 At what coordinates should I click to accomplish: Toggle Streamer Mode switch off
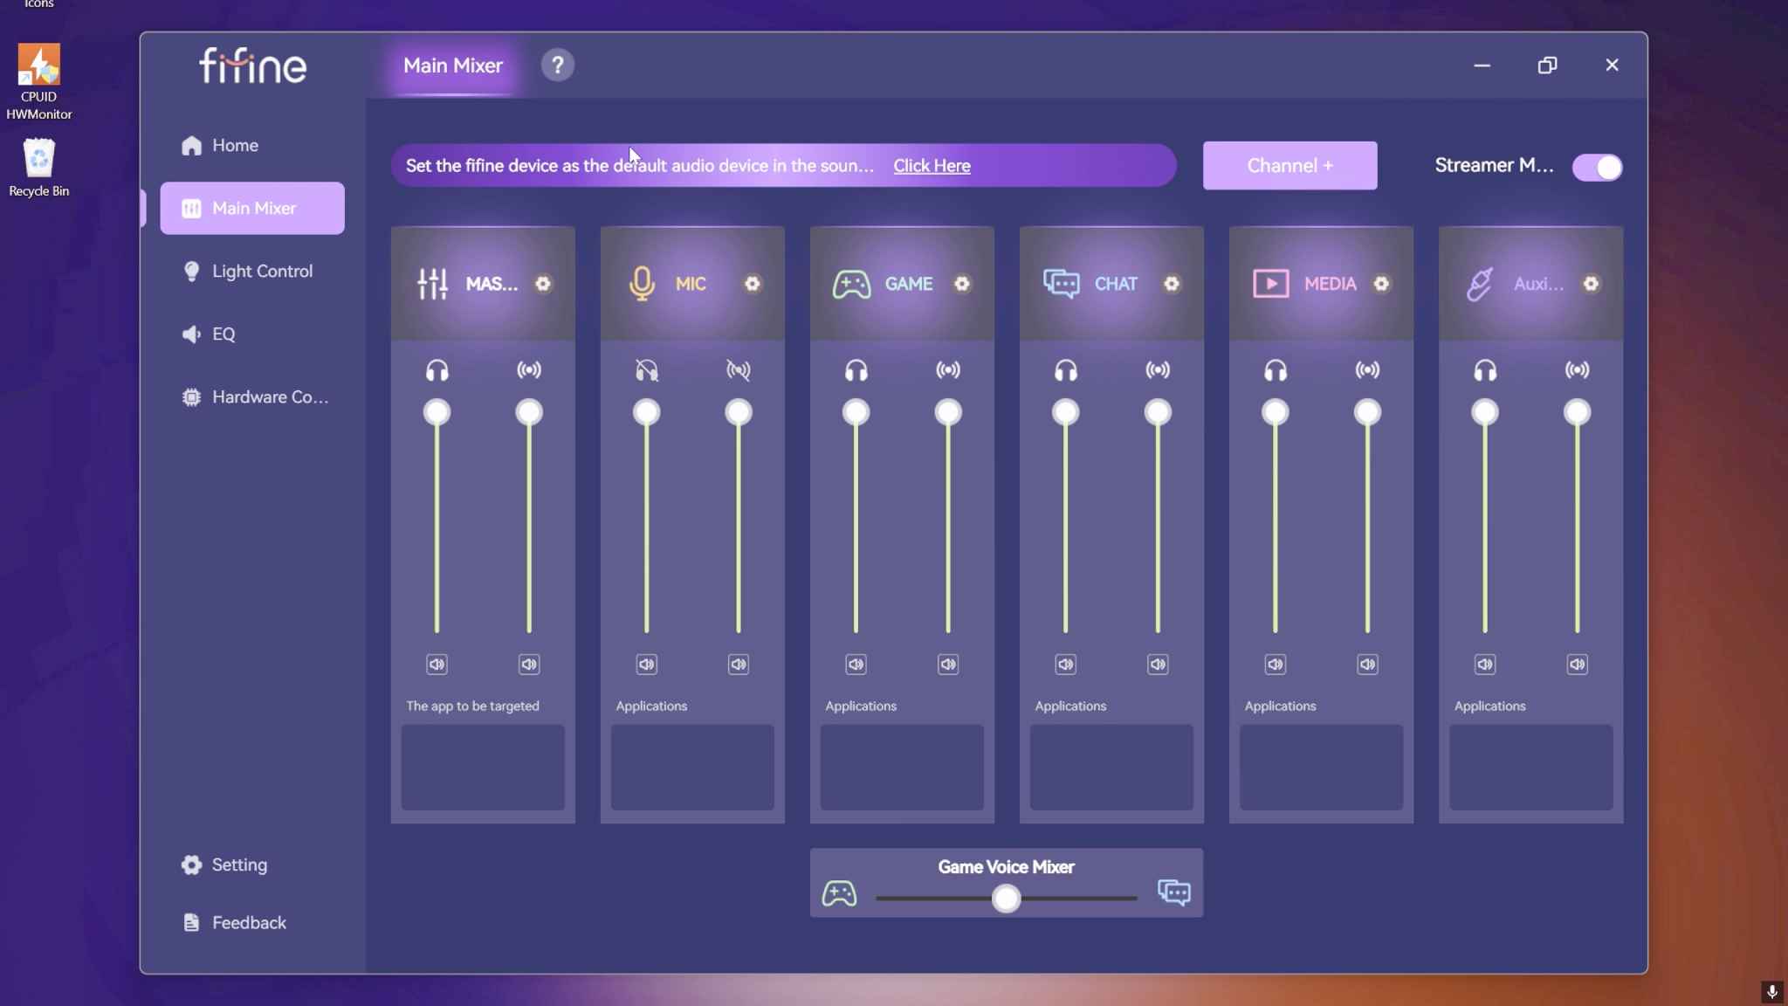(1598, 167)
